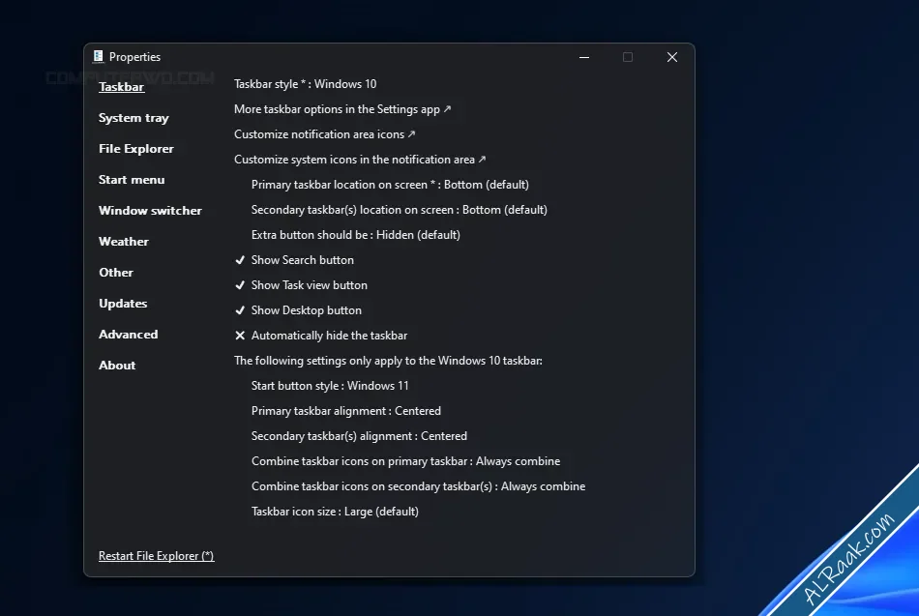Change Start button style option
Viewport: 919px width, 616px height.
[330, 386]
